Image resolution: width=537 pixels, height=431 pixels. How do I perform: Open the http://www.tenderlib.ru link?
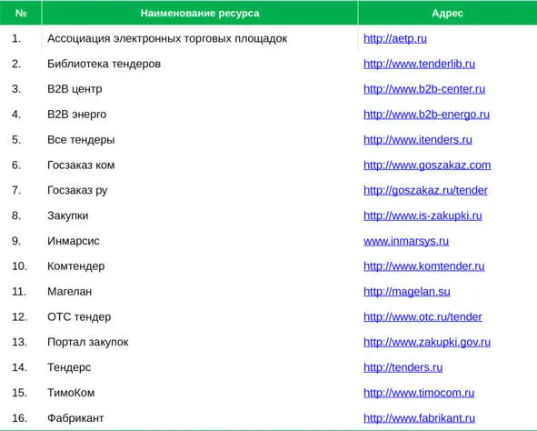coord(419,64)
